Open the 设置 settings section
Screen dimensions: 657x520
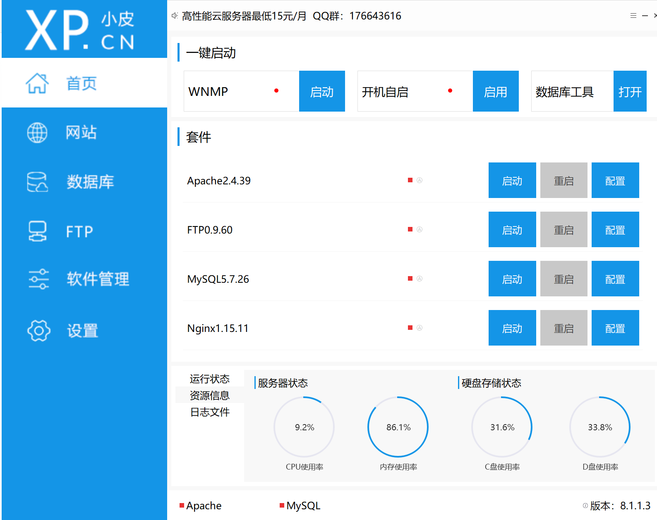pos(84,330)
